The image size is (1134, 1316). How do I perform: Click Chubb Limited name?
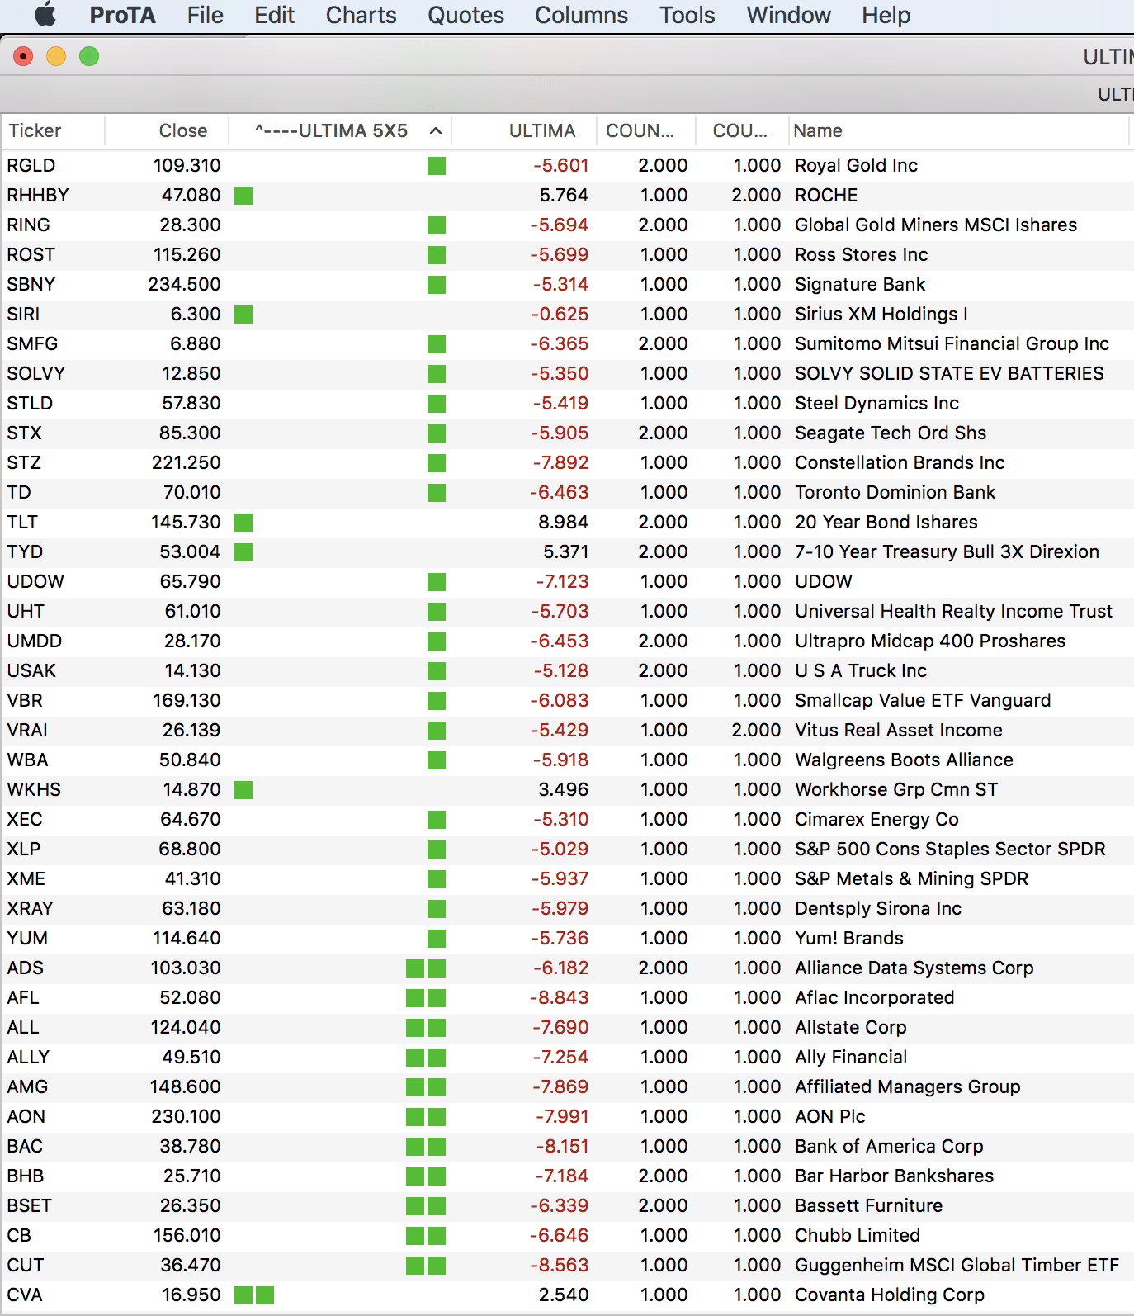[857, 1235]
